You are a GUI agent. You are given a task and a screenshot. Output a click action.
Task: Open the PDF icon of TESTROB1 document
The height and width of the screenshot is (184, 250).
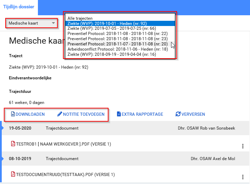[13, 144]
